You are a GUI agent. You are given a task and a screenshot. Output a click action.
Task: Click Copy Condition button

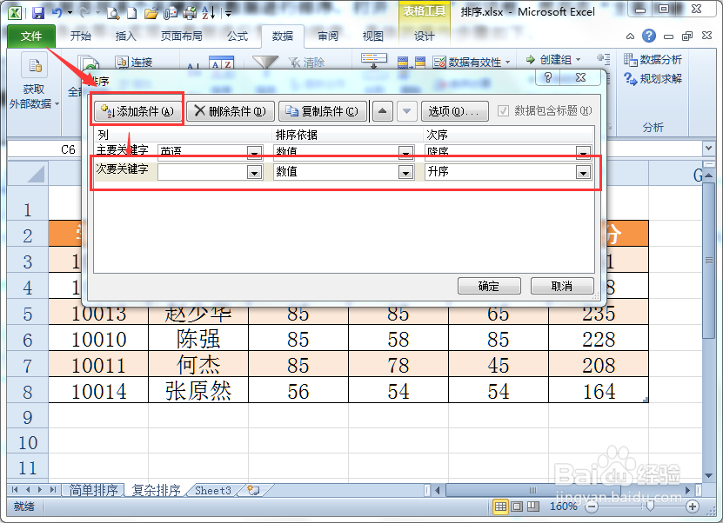[x=322, y=111]
